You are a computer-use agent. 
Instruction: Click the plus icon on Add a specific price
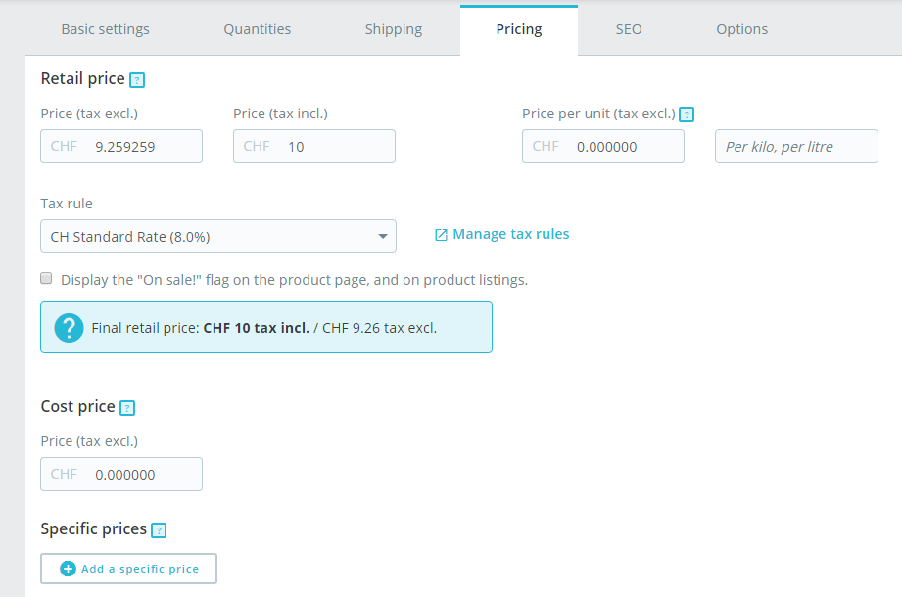point(68,569)
